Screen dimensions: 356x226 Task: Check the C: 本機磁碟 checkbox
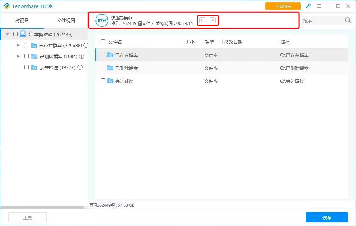[16, 34]
